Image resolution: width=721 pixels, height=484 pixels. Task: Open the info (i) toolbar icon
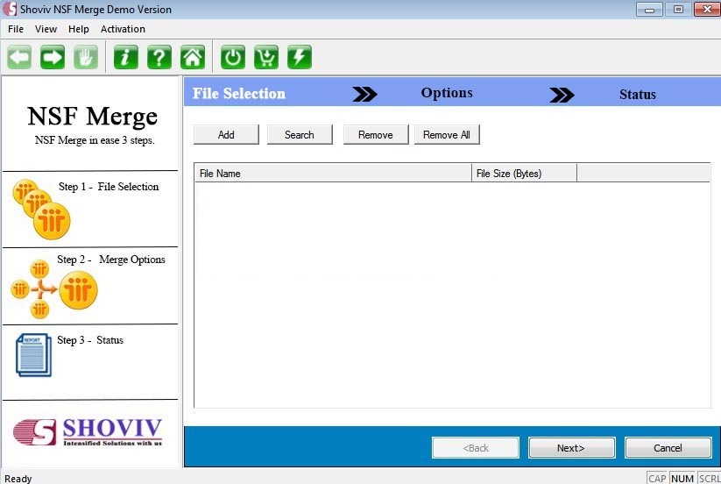coord(126,58)
